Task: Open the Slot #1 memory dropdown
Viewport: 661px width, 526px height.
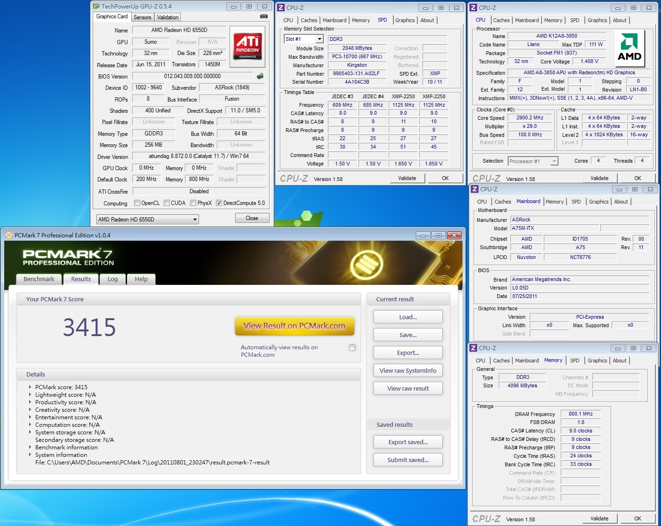Action: click(320, 39)
